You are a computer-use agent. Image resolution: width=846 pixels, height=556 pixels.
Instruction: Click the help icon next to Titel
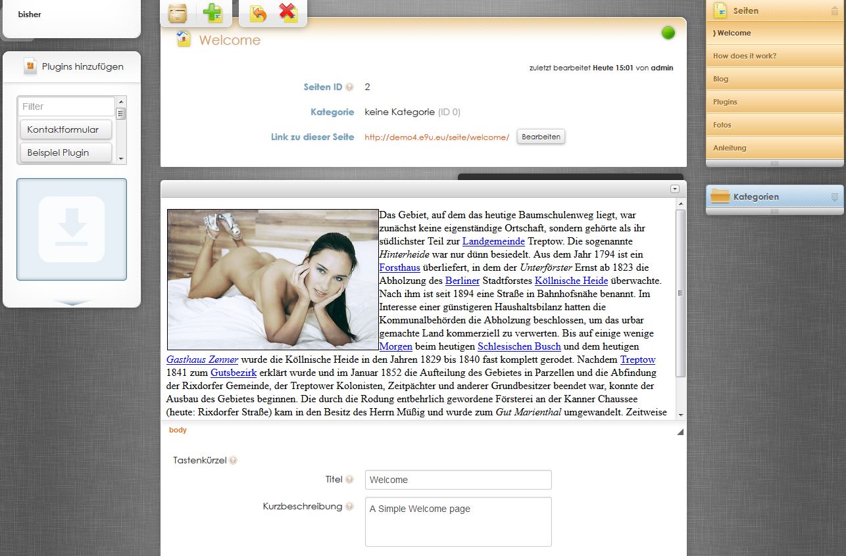pyautogui.click(x=349, y=480)
